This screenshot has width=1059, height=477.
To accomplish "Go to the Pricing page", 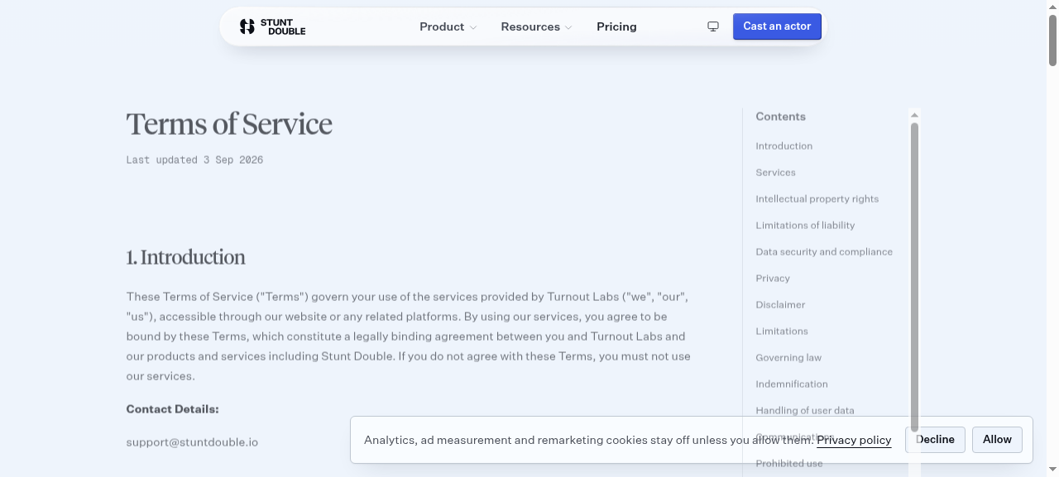I will [616, 27].
